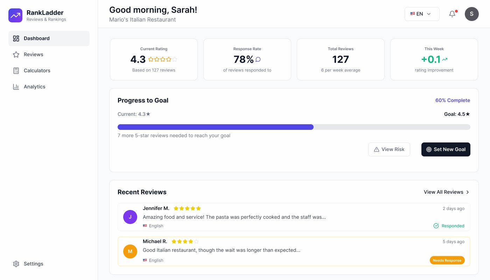Open the EN language dropdown
The width and height of the screenshot is (490, 280).
(422, 14)
